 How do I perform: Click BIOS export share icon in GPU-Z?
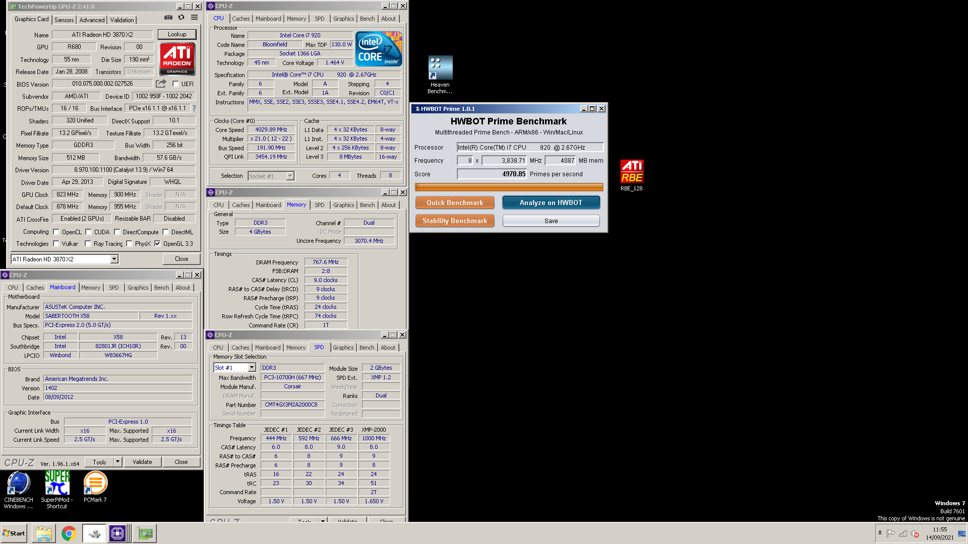point(161,84)
